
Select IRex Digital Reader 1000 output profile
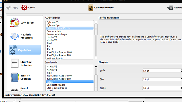pos(70,52)
